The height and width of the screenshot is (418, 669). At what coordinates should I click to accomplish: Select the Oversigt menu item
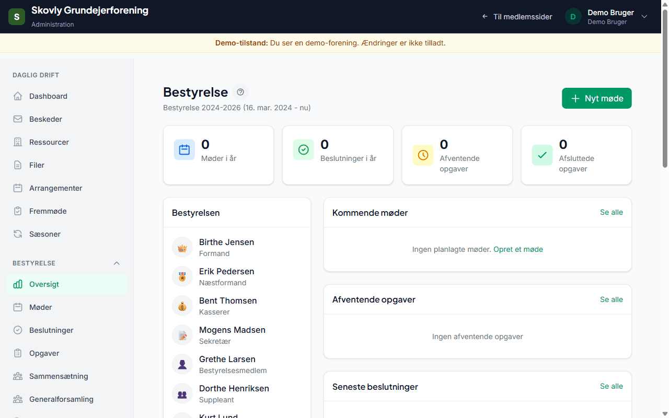[x=67, y=284]
